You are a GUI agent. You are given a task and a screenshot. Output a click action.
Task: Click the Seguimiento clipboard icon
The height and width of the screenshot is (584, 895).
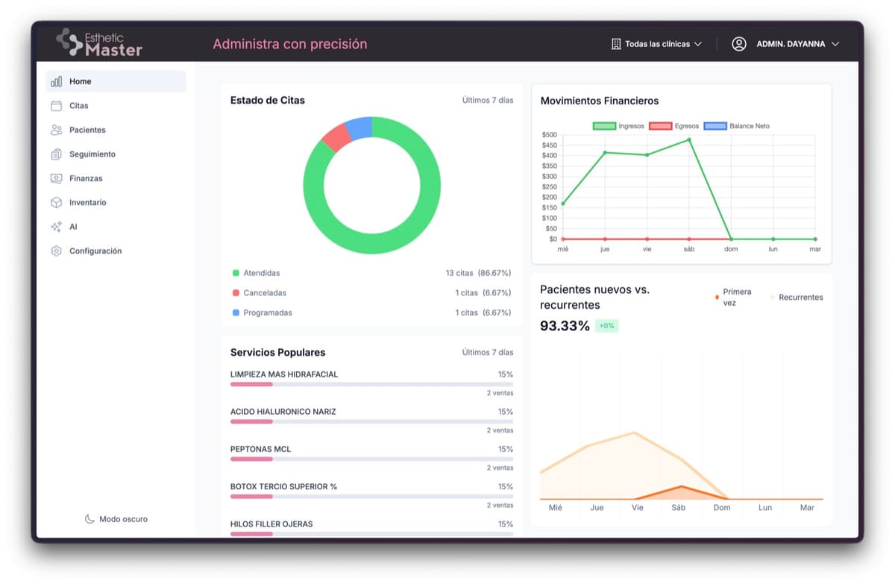[x=56, y=154]
